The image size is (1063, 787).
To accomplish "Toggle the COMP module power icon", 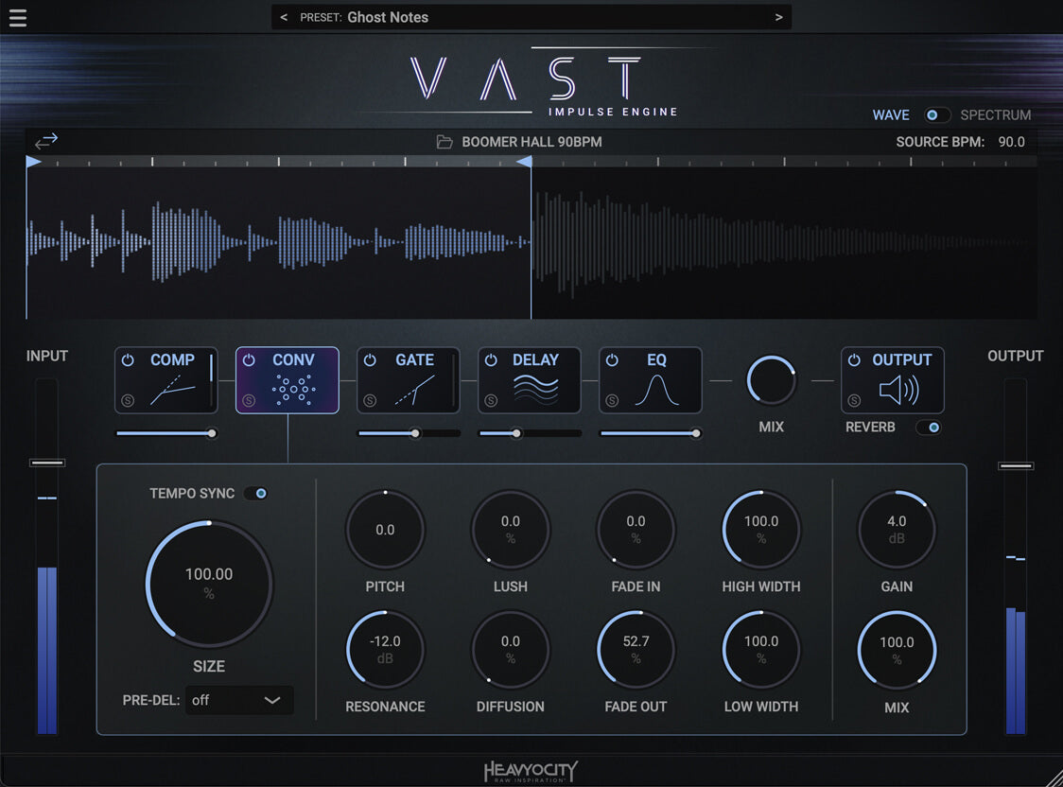I will point(128,360).
